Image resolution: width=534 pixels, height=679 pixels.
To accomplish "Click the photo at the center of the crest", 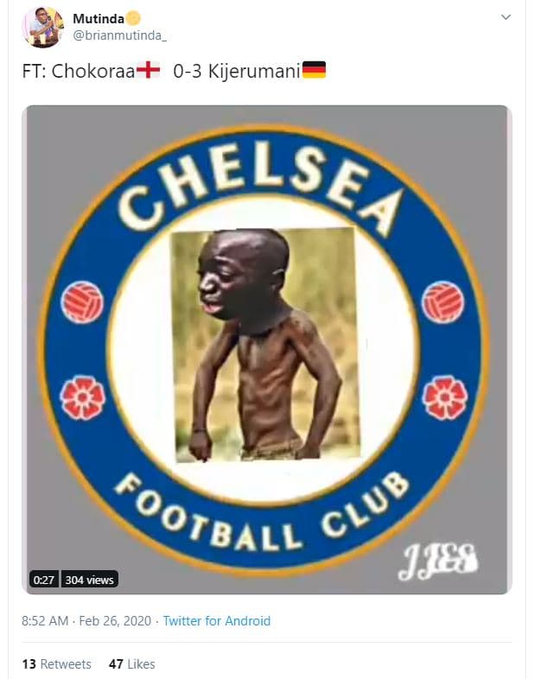I will pos(265,346).
